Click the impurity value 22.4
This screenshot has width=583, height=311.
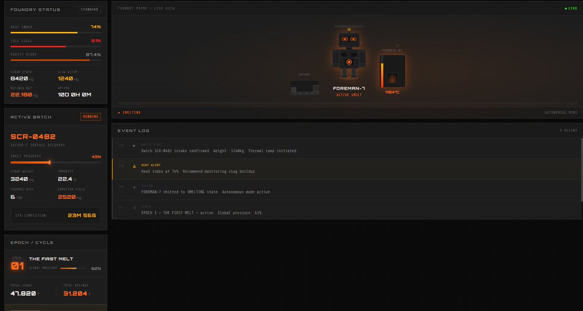pos(65,179)
